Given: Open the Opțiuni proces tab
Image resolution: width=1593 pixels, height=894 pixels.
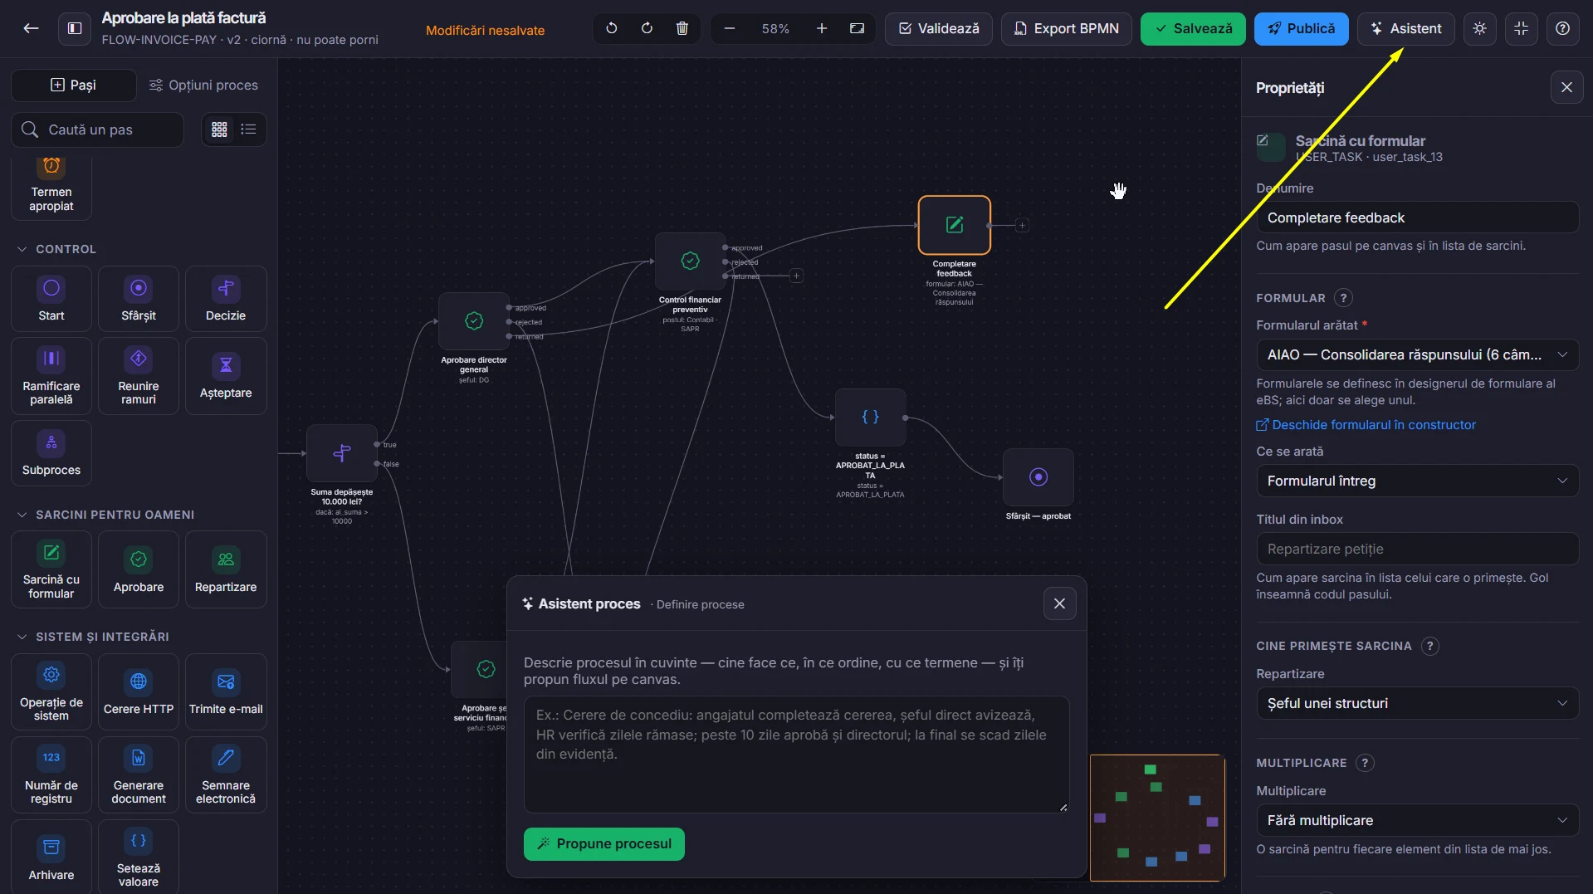Looking at the screenshot, I should [203, 85].
